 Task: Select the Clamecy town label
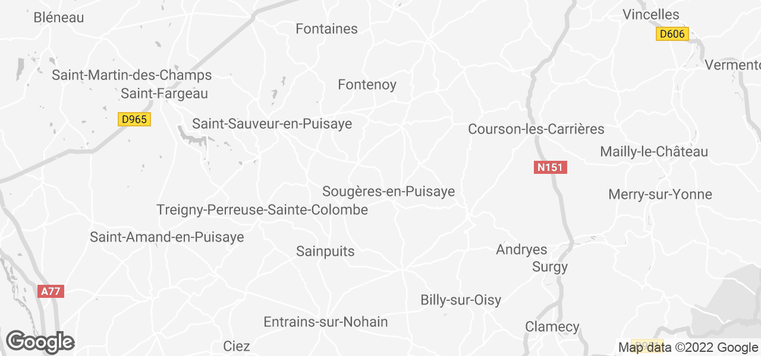(552, 327)
